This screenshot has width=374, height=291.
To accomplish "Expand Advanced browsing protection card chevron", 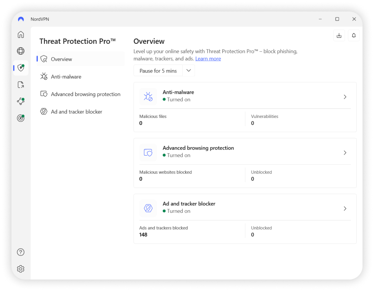I will [345, 153].
